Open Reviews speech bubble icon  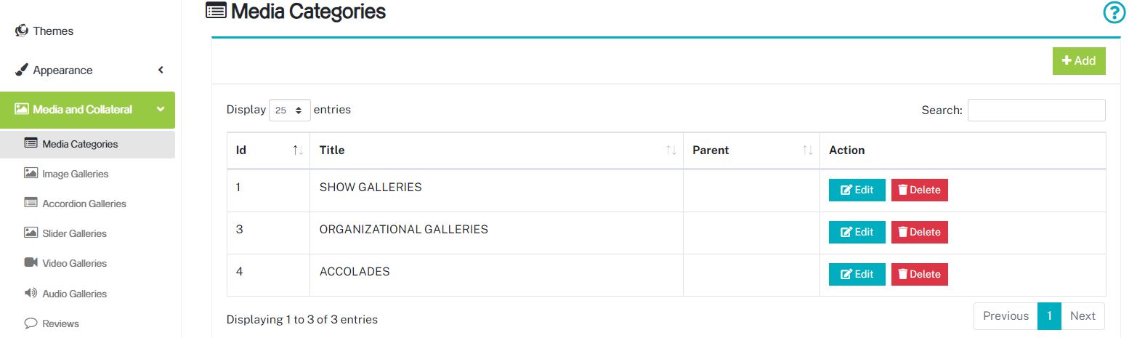pyautogui.click(x=31, y=323)
